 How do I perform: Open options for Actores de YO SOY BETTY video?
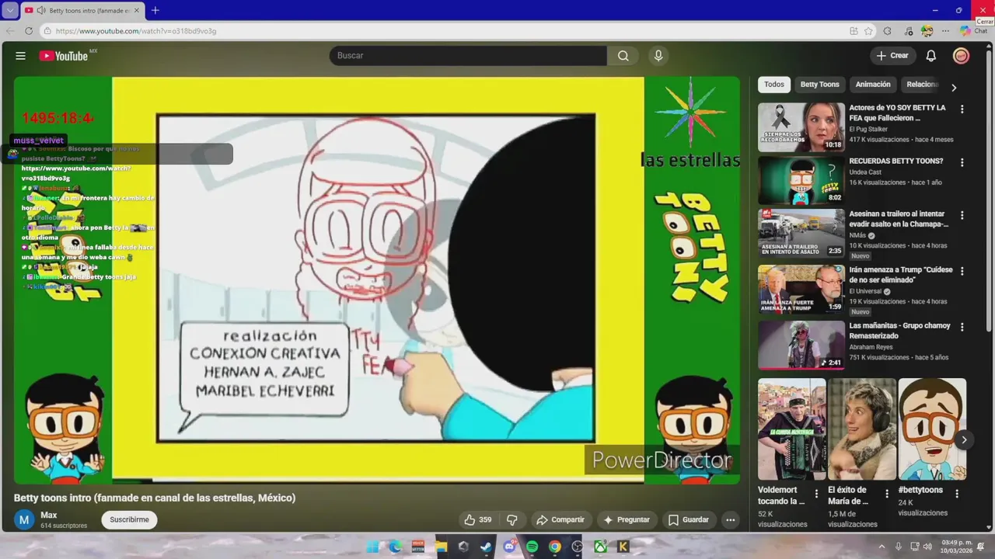(x=962, y=109)
